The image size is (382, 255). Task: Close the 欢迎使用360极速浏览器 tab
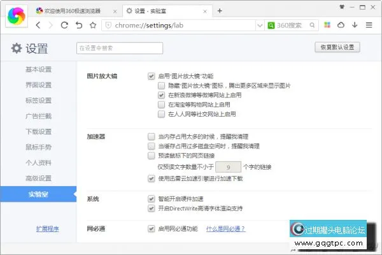point(115,11)
